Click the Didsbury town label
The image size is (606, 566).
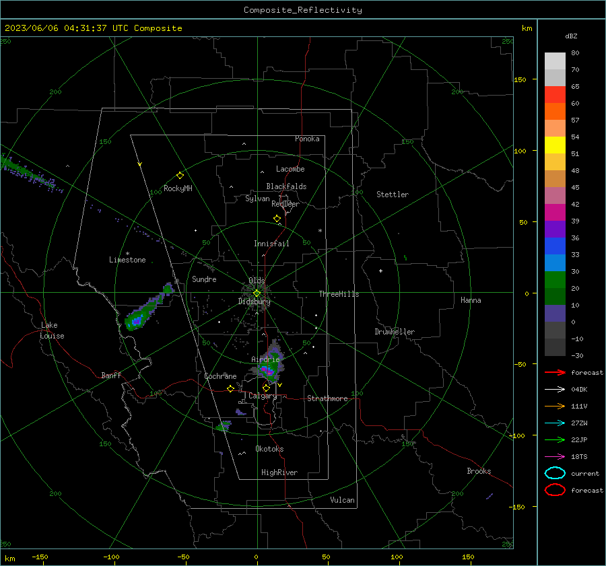coord(254,302)
